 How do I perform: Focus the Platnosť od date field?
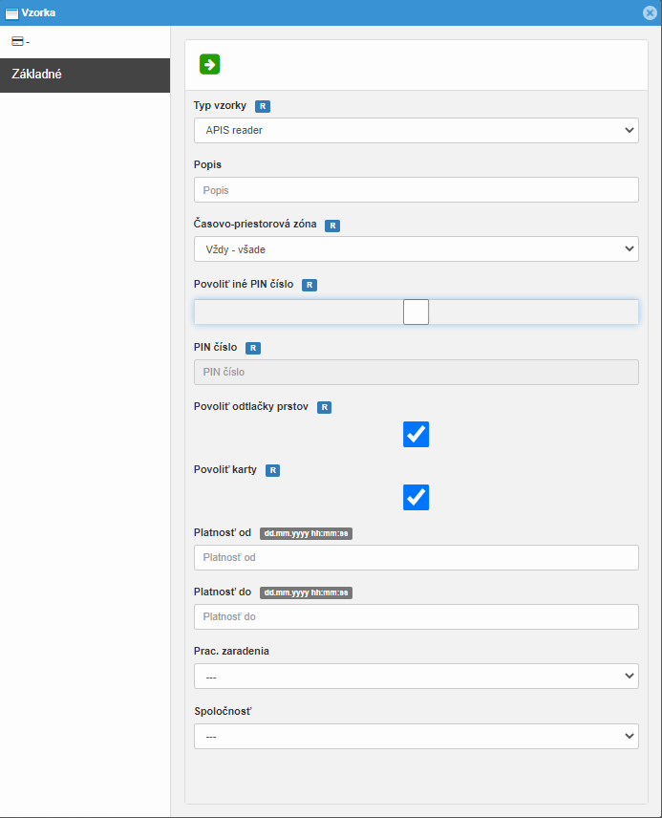pyautogui.click(x=416, y=558)
